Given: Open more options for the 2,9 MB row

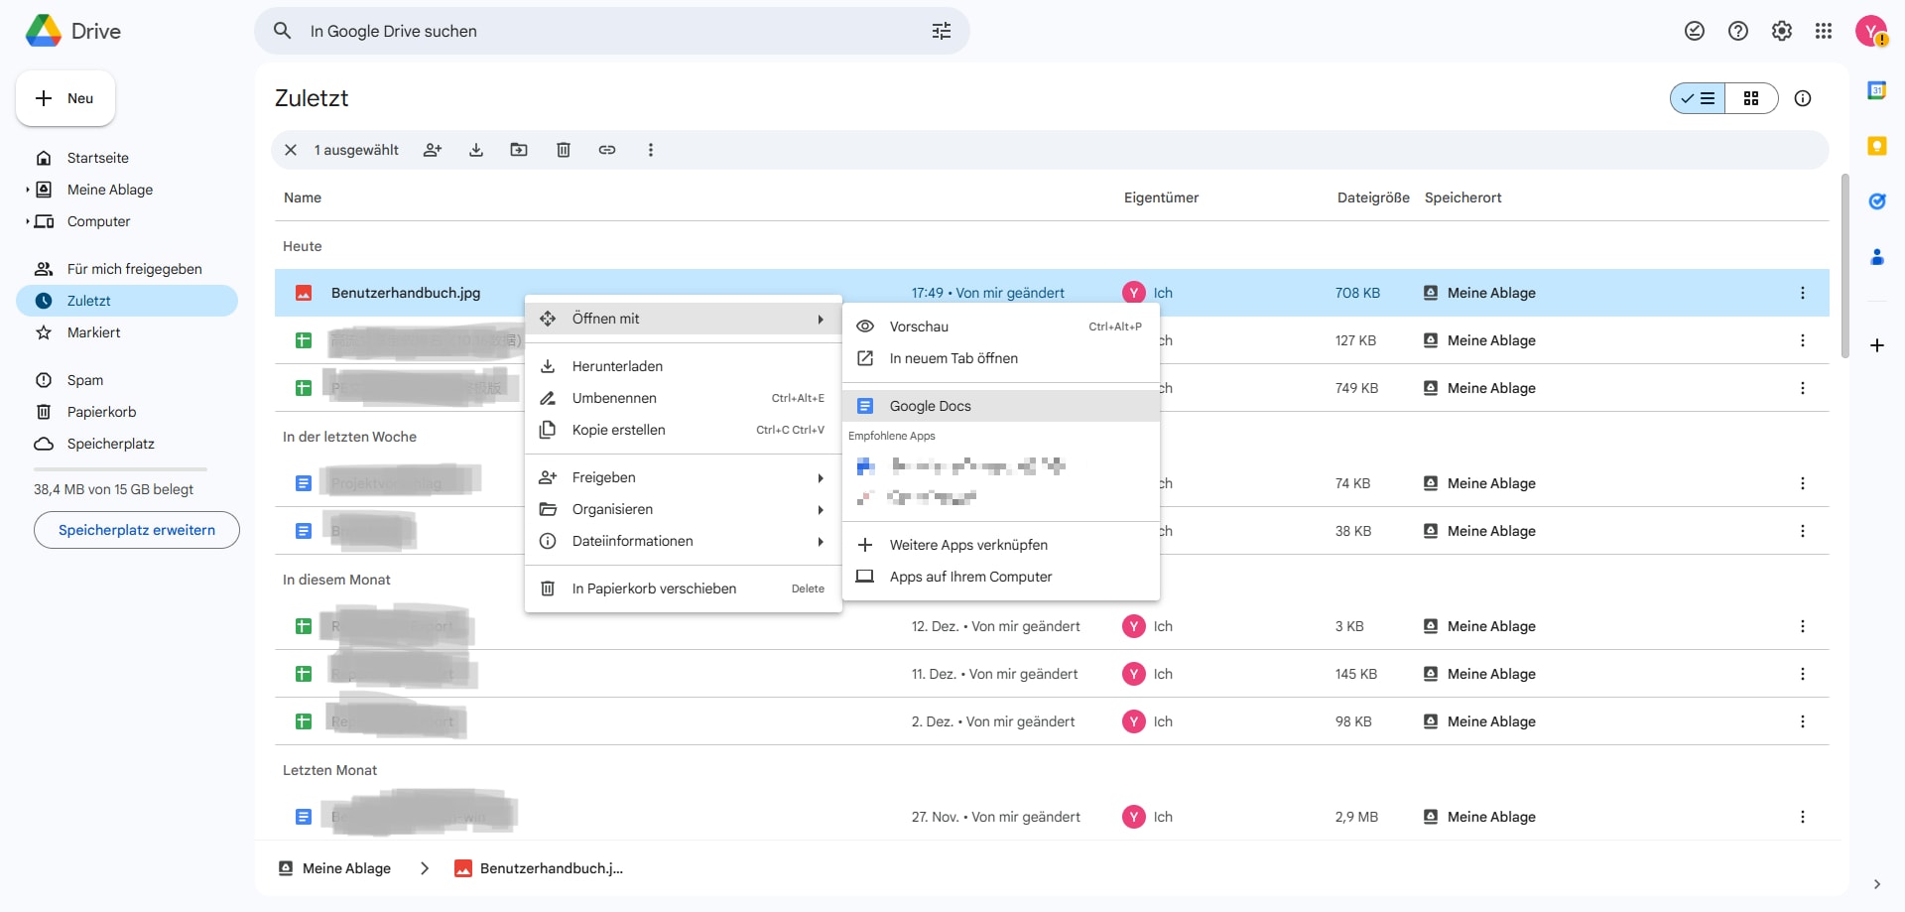Looking at the screenshot, I should [1803, 817].
